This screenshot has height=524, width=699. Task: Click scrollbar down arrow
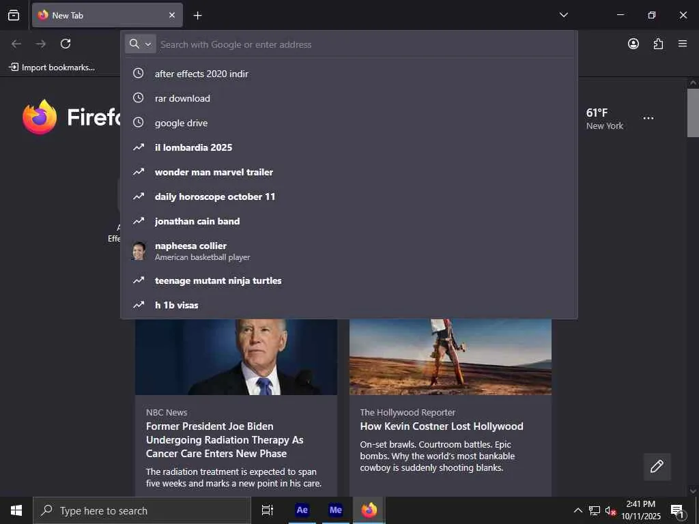[x=693, y=491]
